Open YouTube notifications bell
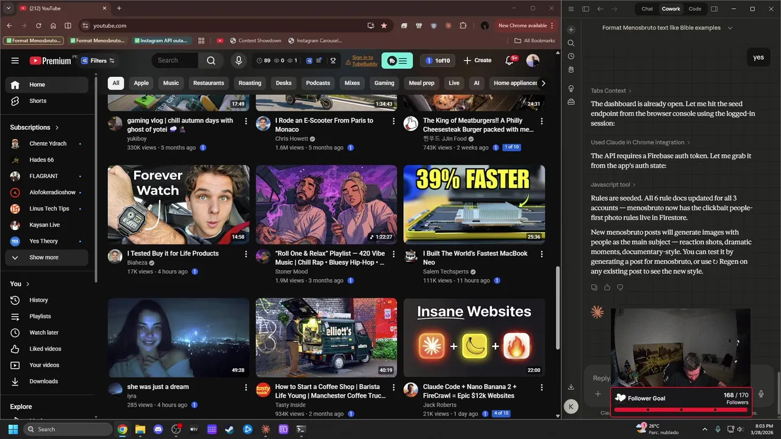Image resolution: width=781 pixels, height=439 pixels. tap(509, 60)
